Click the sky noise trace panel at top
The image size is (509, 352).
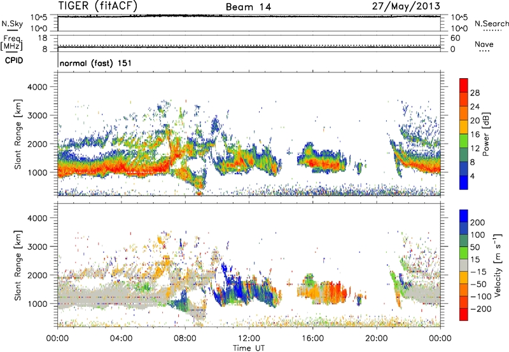[249, 23]
